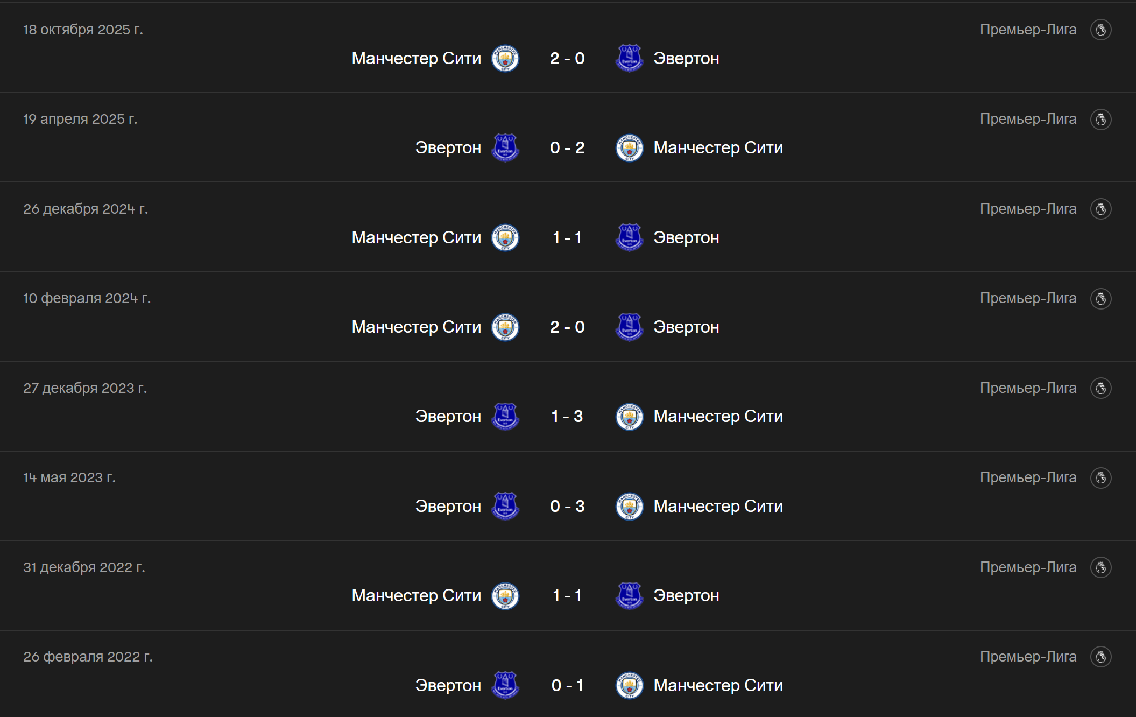Viewport: 1136px width, 717px height.
Task: Open the 0 - 2 score of 19 April 2025
Action: coord(567,147)
